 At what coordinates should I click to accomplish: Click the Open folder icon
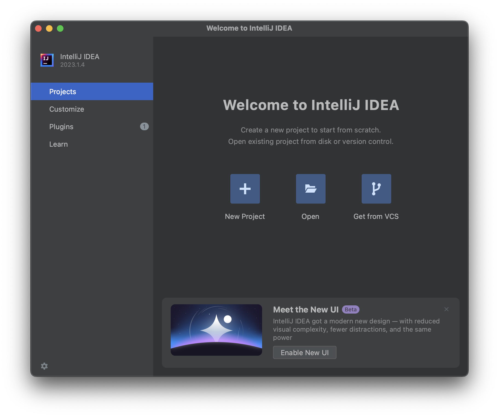pyautogui.click(x=311, y=189)
